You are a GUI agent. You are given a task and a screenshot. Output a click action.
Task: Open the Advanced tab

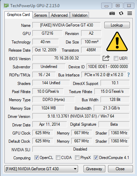59,15
